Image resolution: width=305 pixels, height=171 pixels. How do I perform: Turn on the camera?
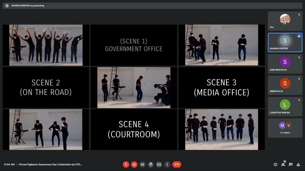coord(134,164)
